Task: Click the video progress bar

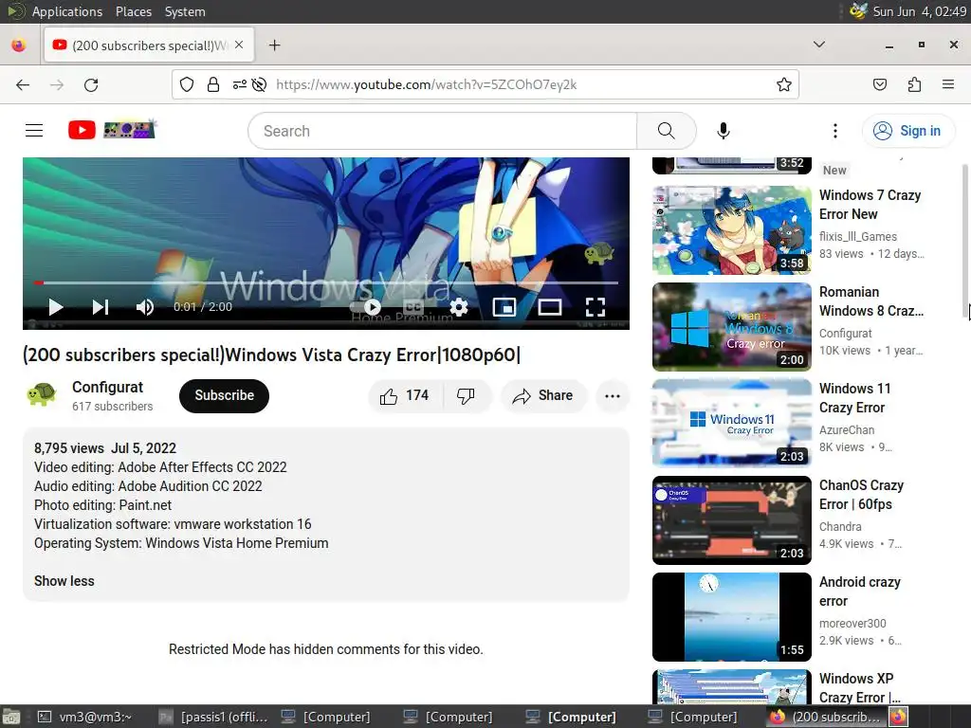Action: click(x=326, y=282)
